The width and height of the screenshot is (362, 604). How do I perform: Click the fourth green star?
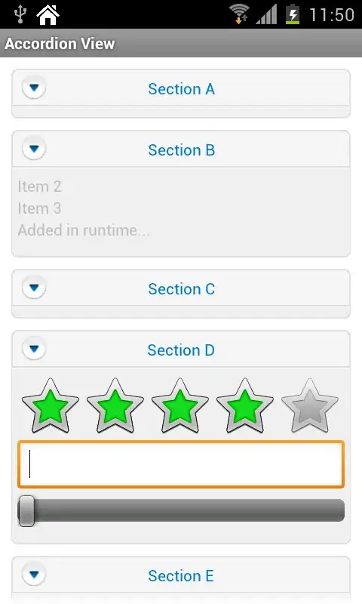pyautogui.click(x=245, y=405)
